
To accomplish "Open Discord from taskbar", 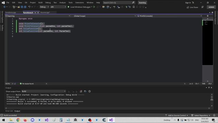I will [32, 120].
